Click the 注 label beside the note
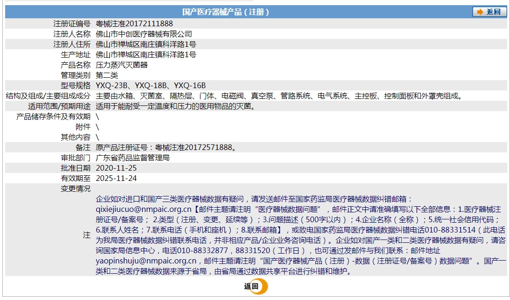The height and width of the screenshot is (300, 510). coord(86,235)
